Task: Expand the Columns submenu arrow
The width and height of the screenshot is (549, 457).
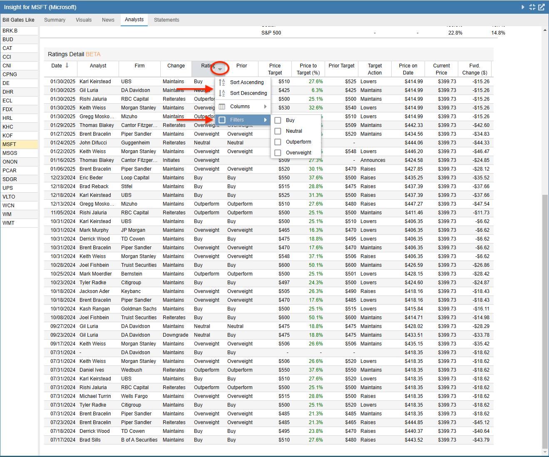Action: pyautogui.click(x=265, y=107)
